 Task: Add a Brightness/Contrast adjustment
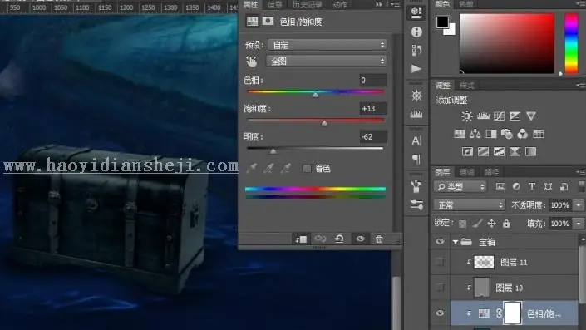click(467, 116)
